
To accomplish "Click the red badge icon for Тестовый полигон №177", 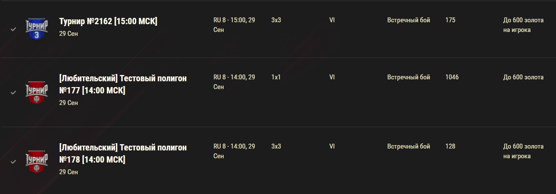I will (x=36, y=92).
